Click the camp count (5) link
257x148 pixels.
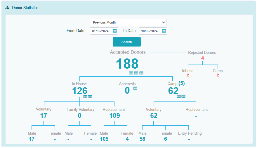click(x=181, y=83)
